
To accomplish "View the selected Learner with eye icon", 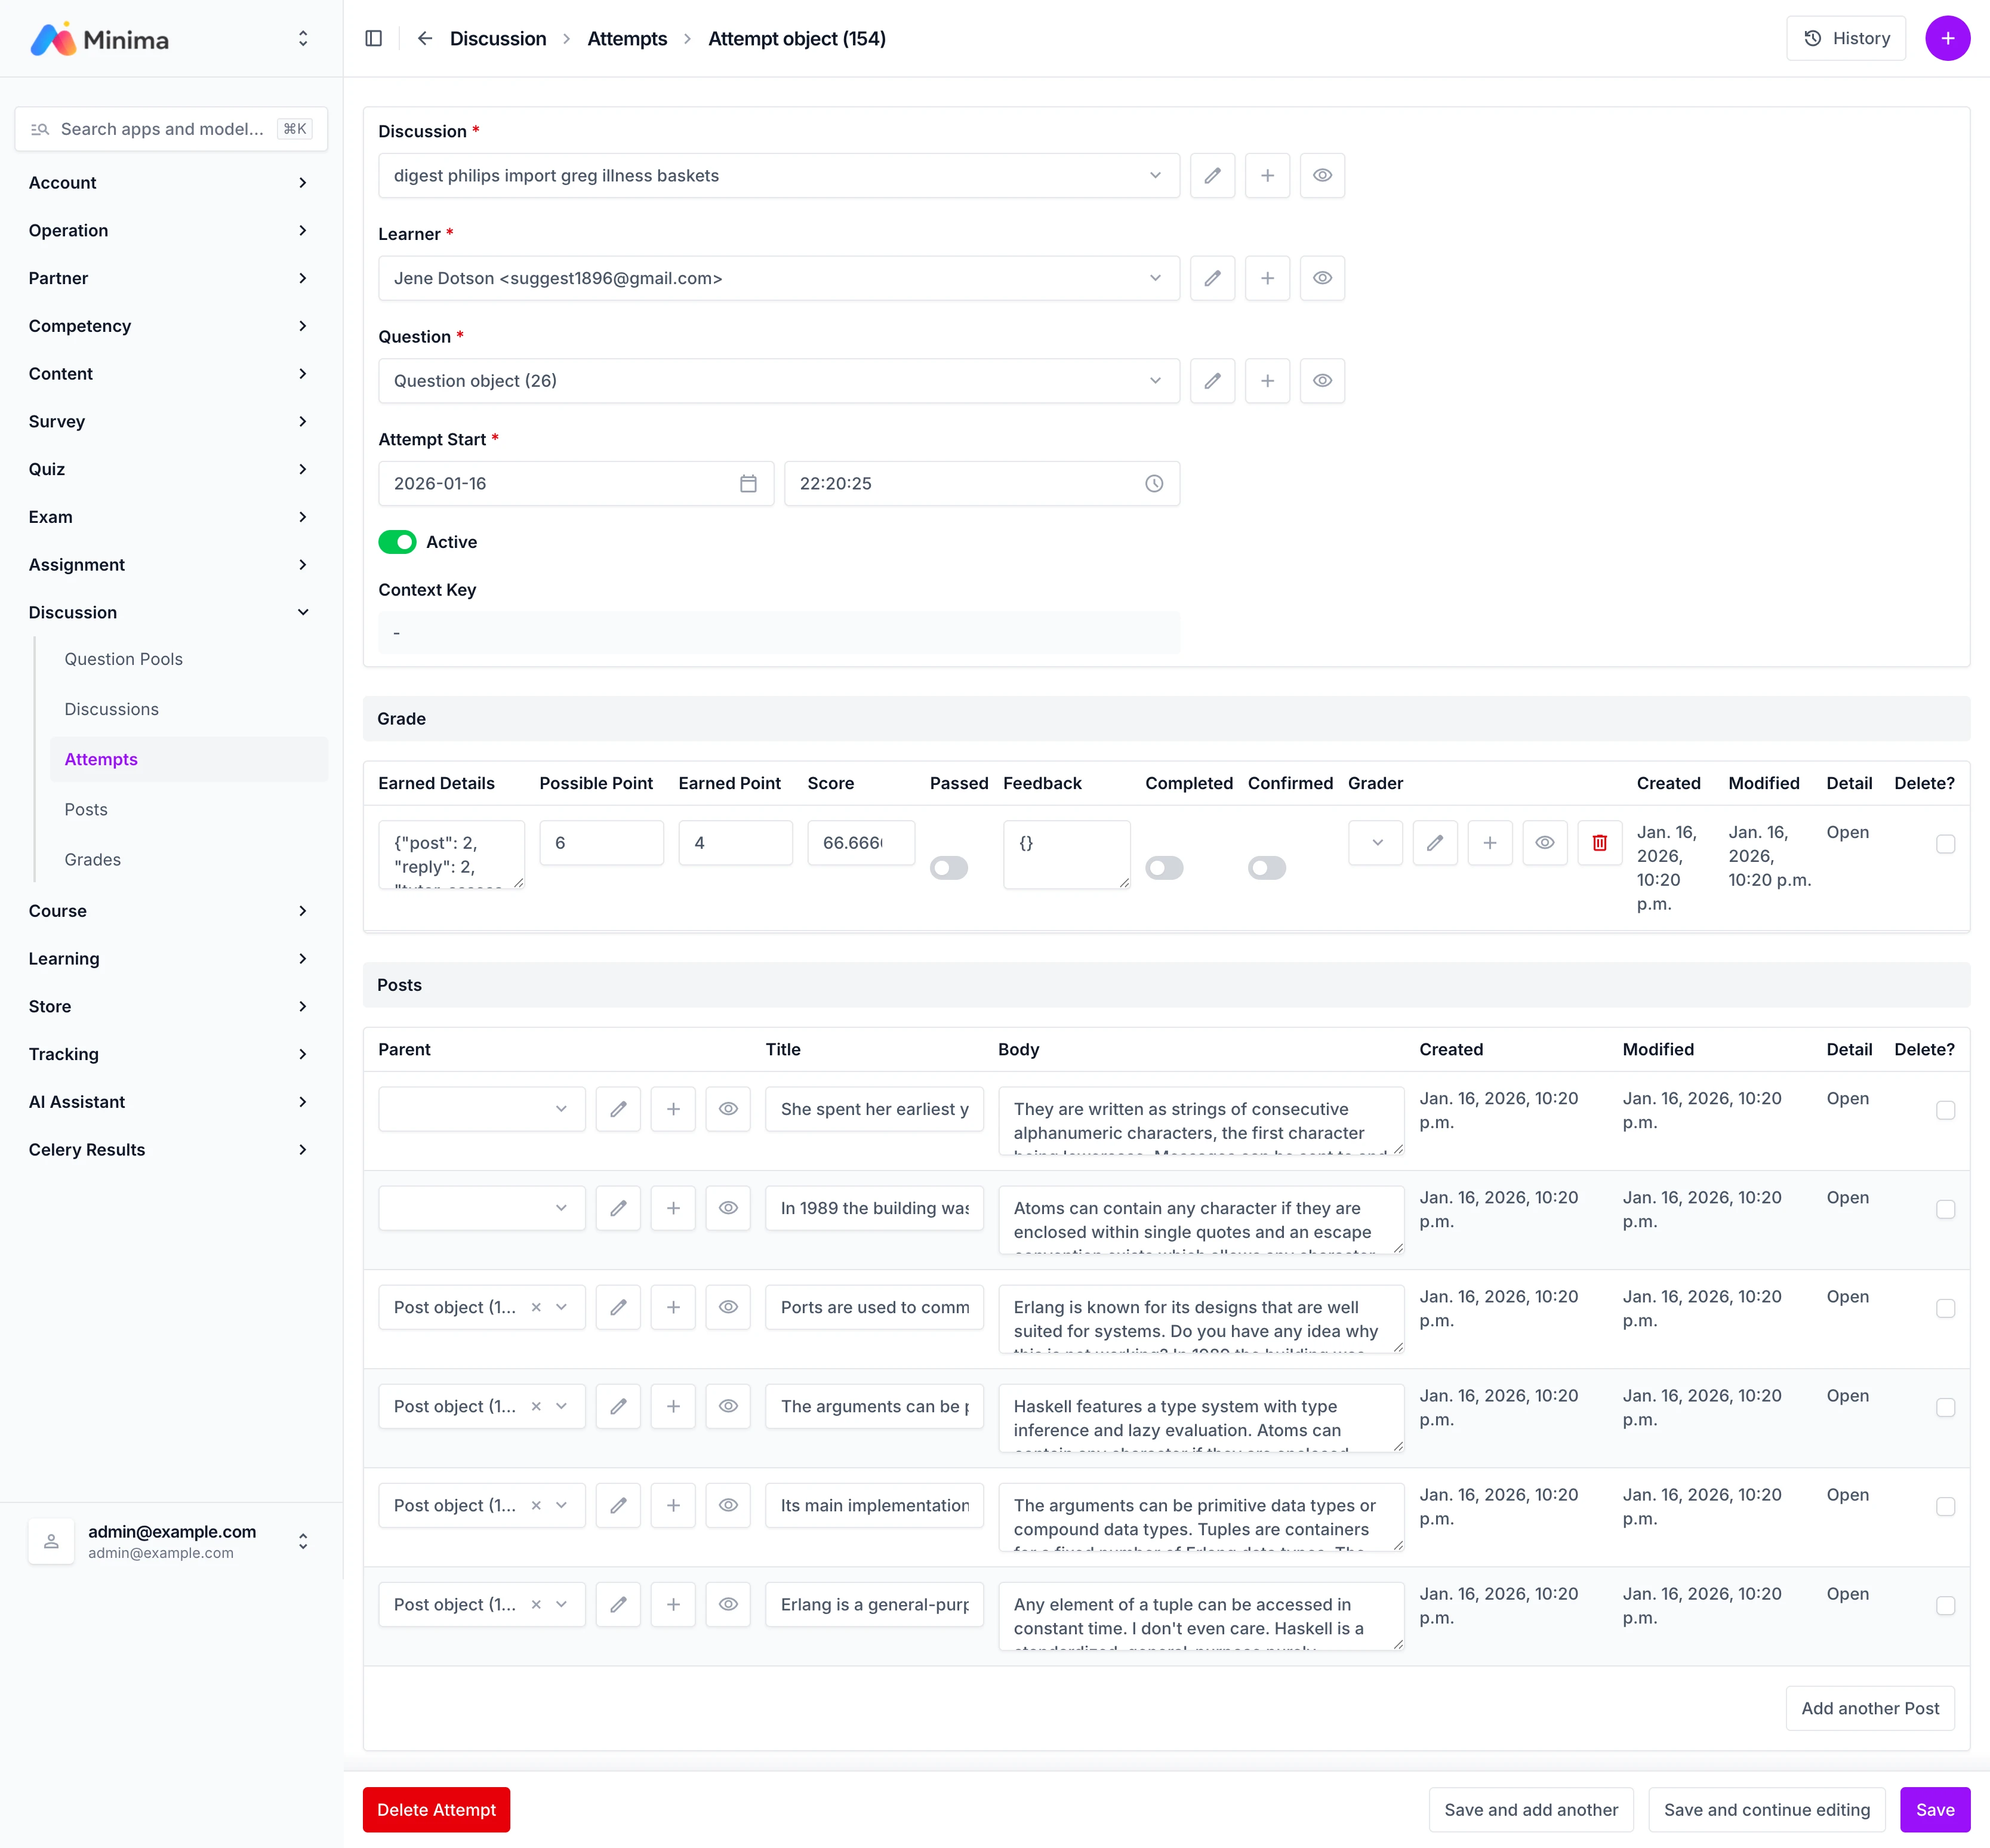I will tap(1321, 278).
